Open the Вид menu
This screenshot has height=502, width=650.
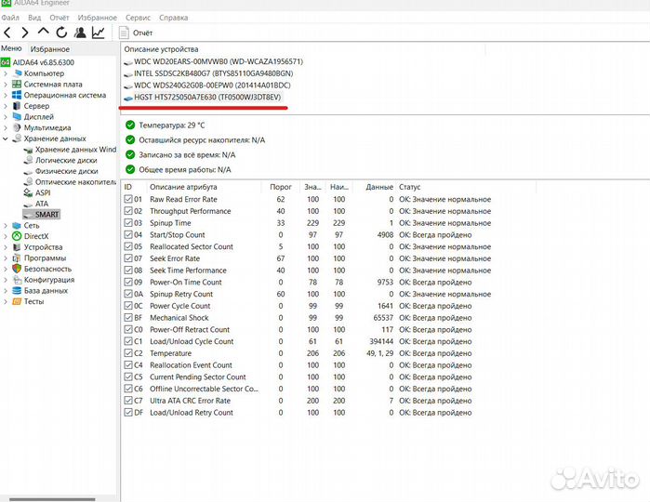point(34,18)
